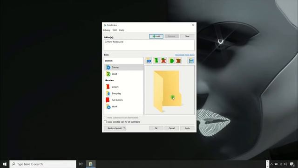Open the Download More Icons link
This screenshot has height=168, width=298.
[185, 55]
